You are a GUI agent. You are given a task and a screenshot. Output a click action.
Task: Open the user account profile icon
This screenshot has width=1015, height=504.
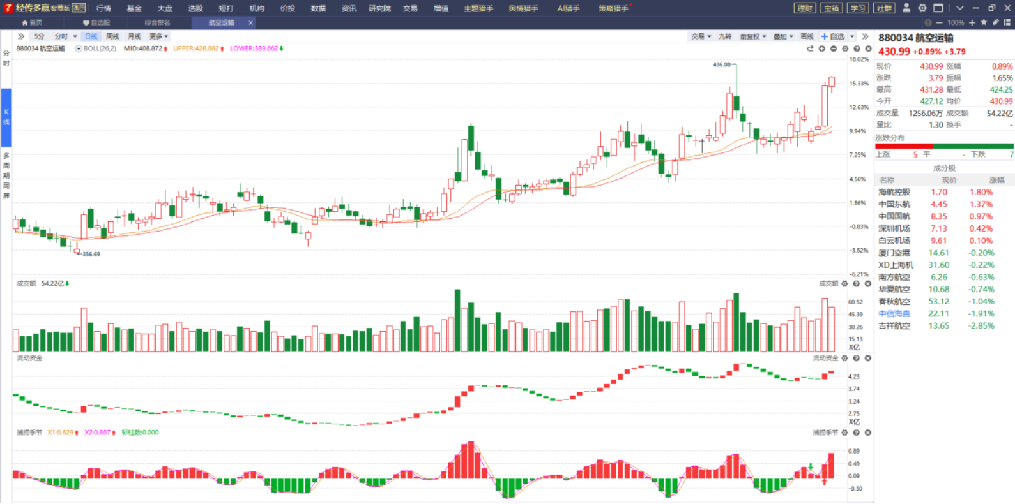coord(906,8)
